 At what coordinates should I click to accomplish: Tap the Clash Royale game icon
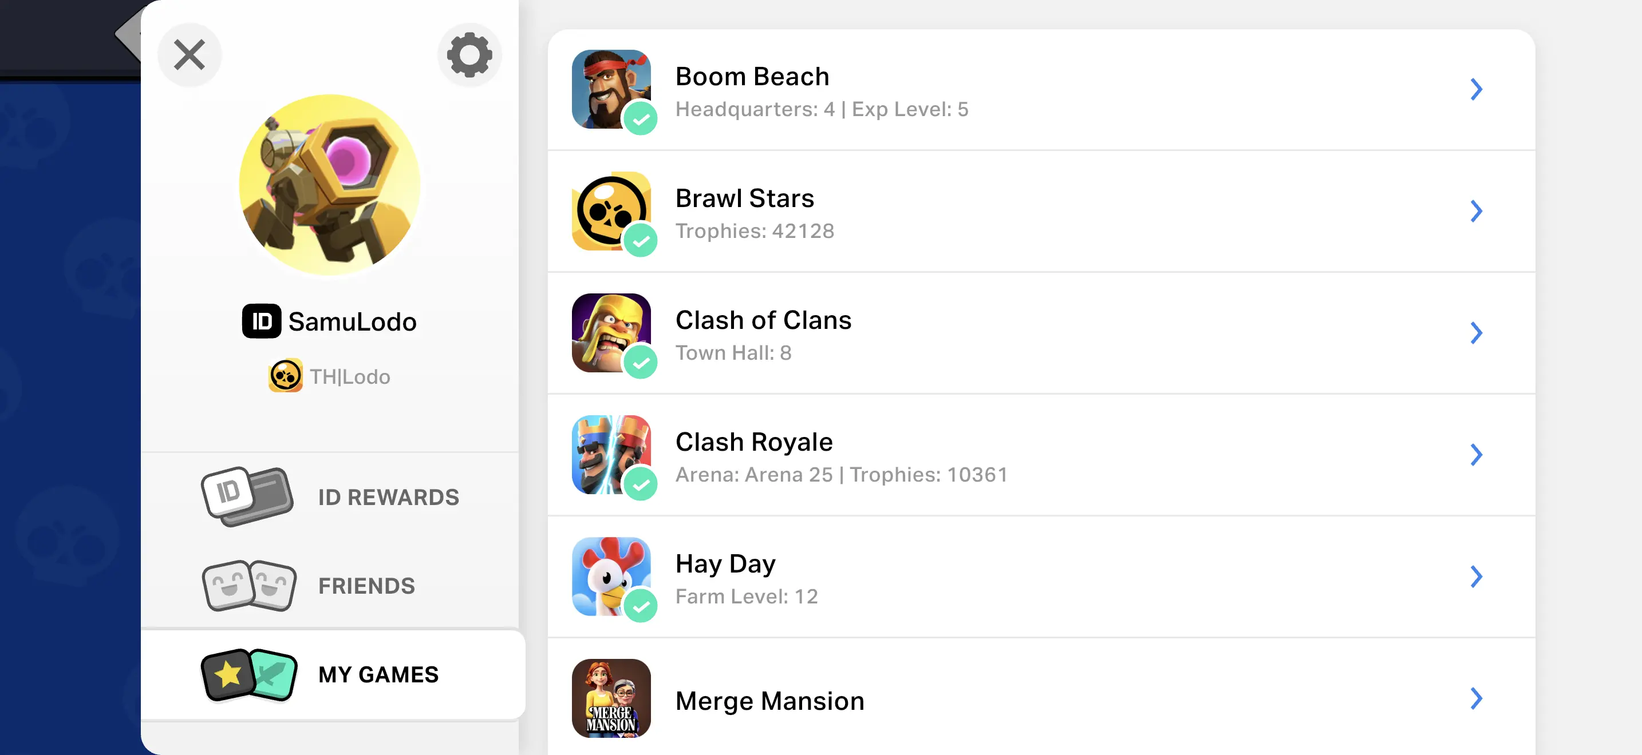pos(611,455)
